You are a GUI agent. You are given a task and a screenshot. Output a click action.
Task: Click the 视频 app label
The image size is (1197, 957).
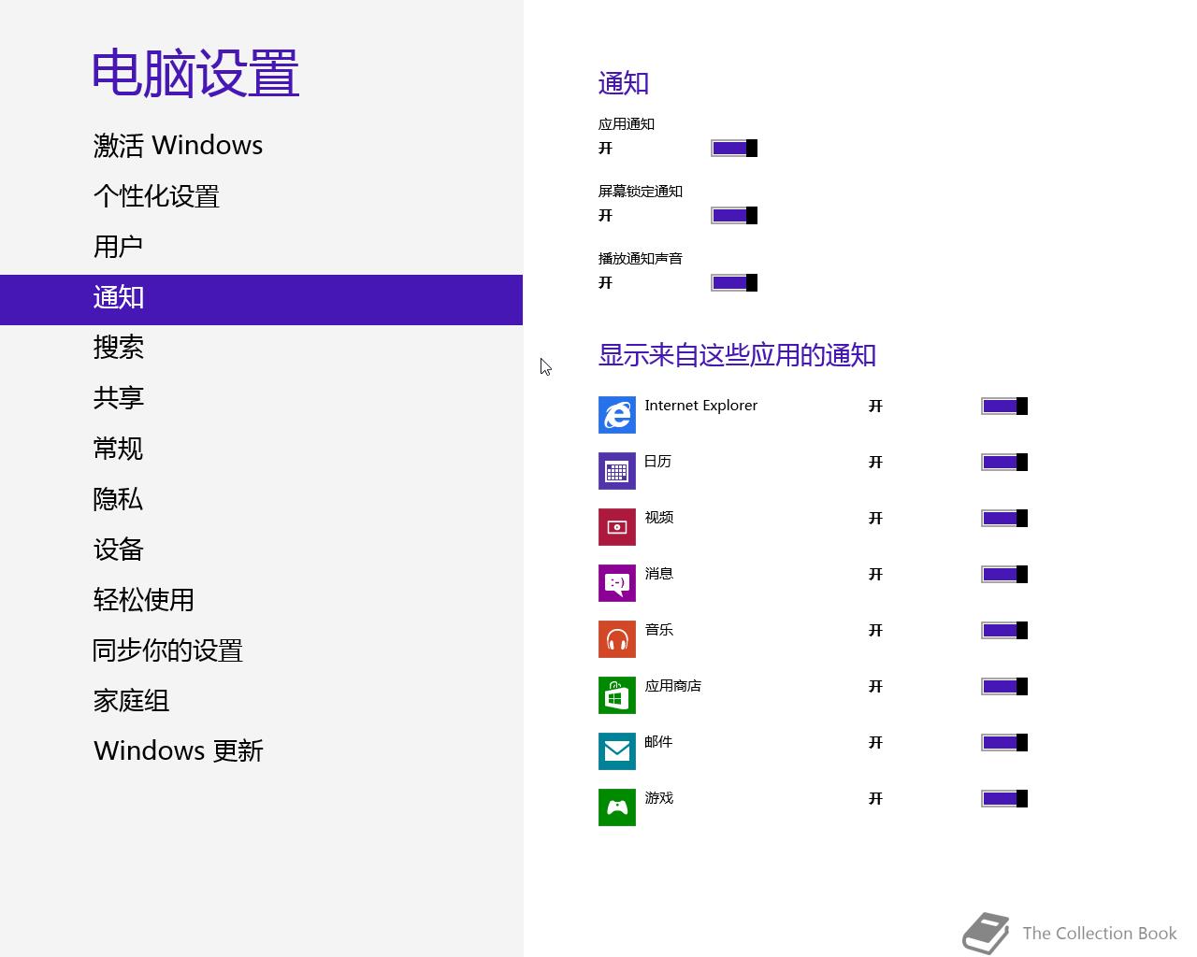[x=659, y=518]
